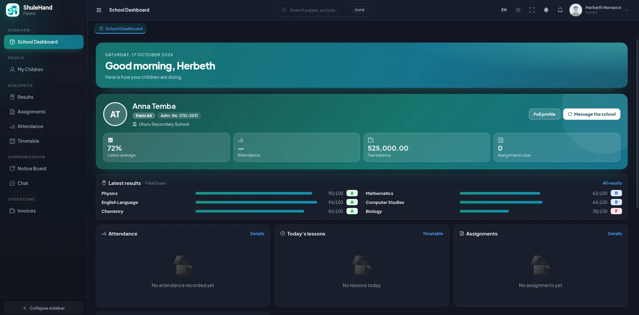The width and height of the screenshot is (639, 315).
Task: Click the Mathematics score progress bar
Action: tap(500, 193)
